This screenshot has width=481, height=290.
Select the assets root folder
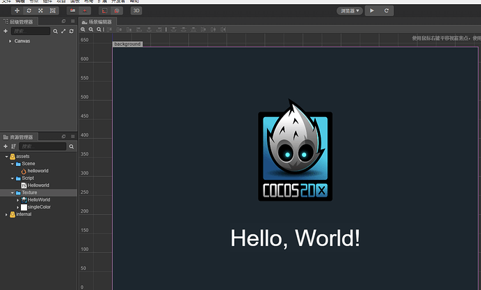click(23, 157)
